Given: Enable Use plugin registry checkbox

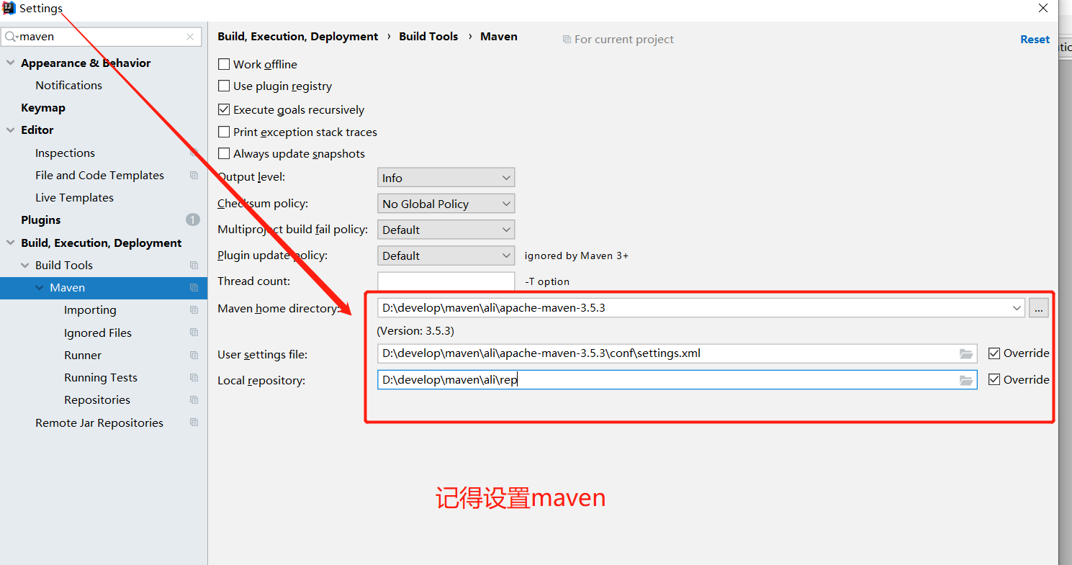Looking at the screenshot, I should click(224, 86).
